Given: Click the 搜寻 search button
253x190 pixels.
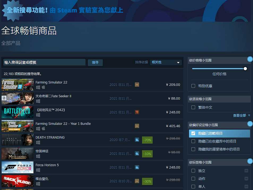Looking at the screenshot, I should pos(95,63).
